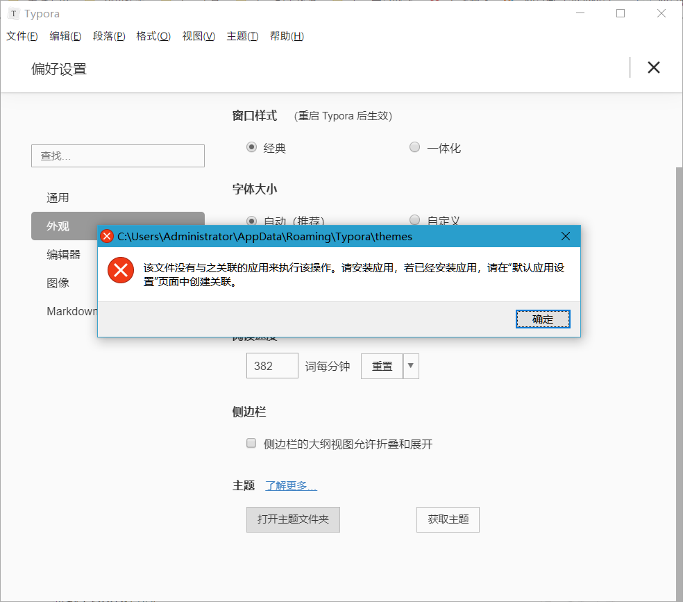Open the 主题 menu
The height and width of the screenshot is (602, 683).
pos(242,35)
